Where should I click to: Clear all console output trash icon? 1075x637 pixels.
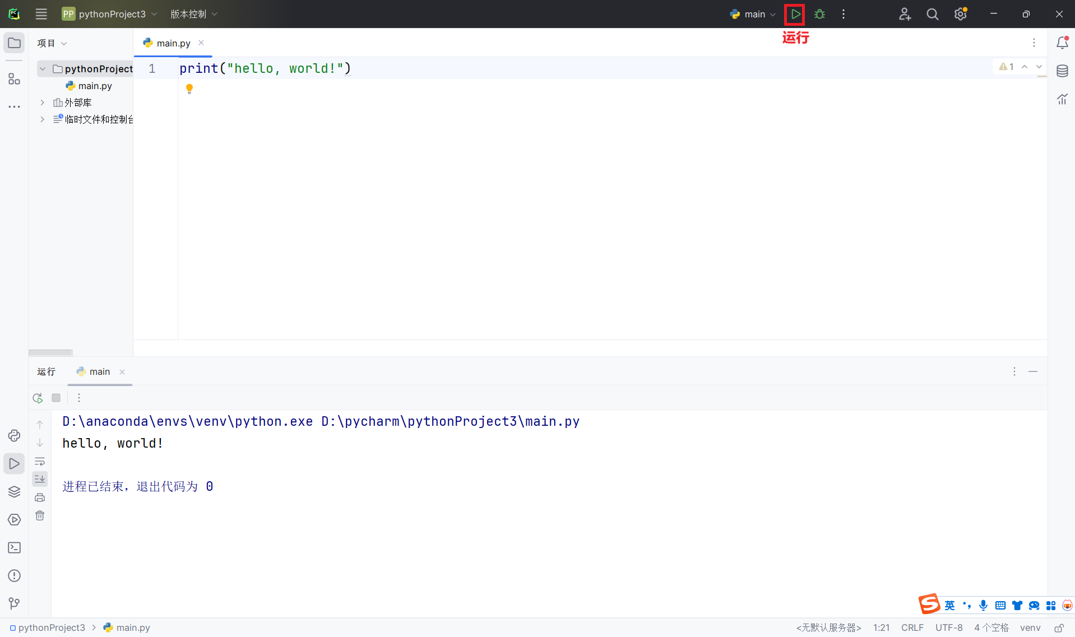pos(40,515)
